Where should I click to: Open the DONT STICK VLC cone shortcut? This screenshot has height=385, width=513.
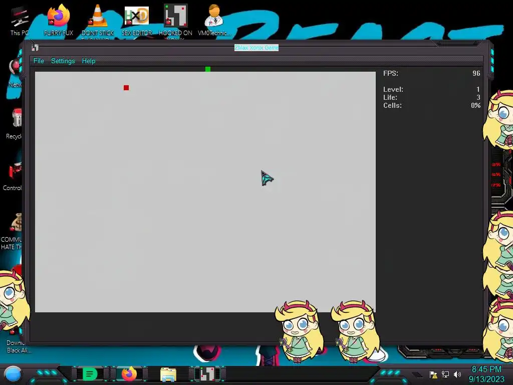tap(98, 20)
